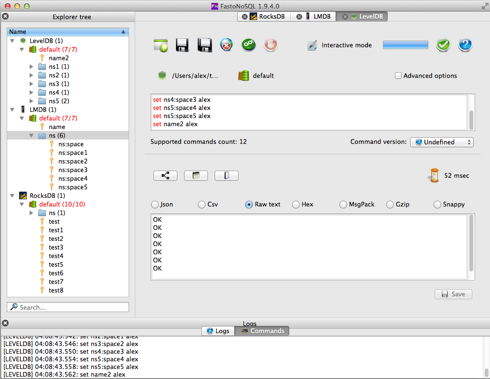Run commands with the green GO button
490x379 pixels.
(x=249, y=44)
